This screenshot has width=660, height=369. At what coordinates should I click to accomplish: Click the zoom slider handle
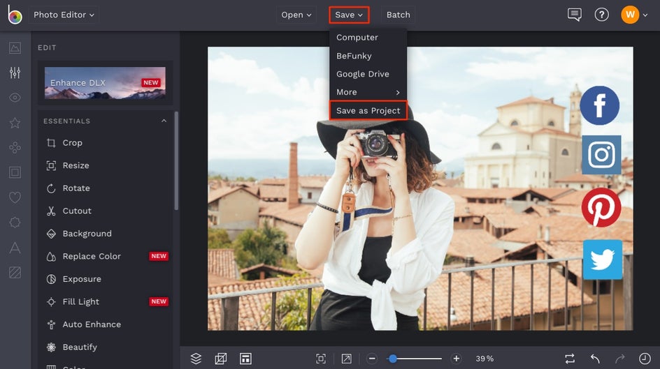click(393, 359)
